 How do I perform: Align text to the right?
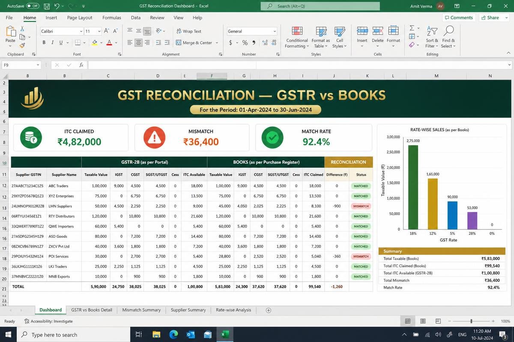[147, 43]
